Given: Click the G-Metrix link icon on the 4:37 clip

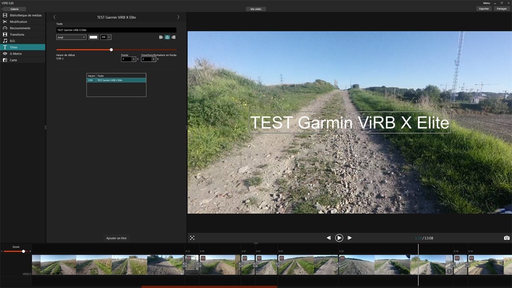Looking at the screenshot, I should coord(245,258).
